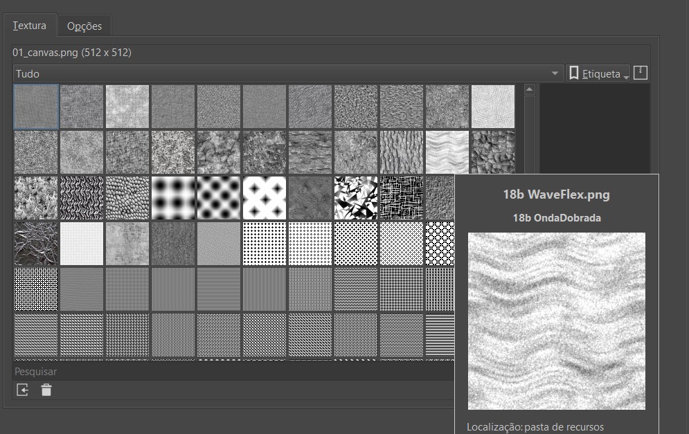Expand the Tudo tag filter dropdown

tap(288, 73)
